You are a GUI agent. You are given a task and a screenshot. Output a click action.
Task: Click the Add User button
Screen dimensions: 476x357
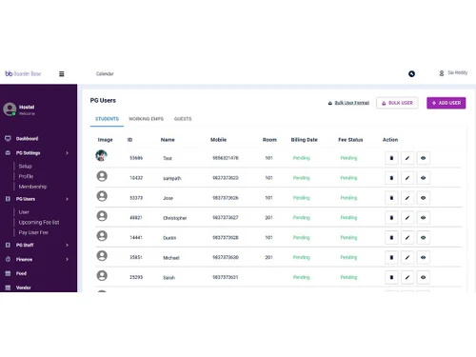click(446, 103)
